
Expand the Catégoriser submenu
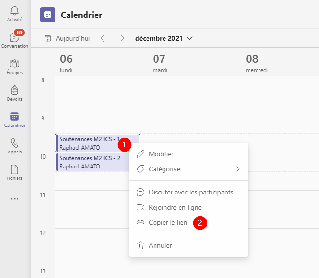[188, 169]
